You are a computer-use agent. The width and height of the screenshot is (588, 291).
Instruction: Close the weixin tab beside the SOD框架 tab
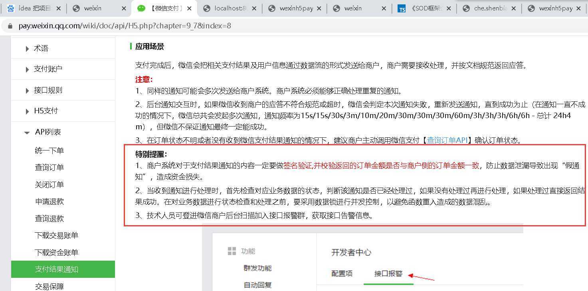click(x=384, y=8)
